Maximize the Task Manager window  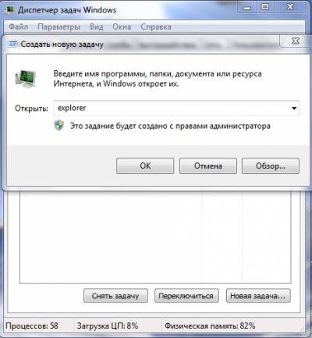pos(265,7)
